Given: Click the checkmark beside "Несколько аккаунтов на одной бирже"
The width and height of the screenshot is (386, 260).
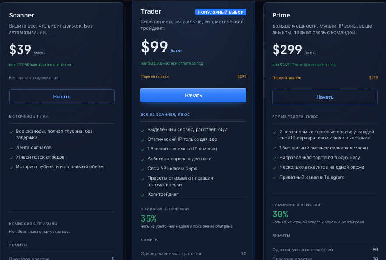Looking at the screenshot, I should 274,168.
